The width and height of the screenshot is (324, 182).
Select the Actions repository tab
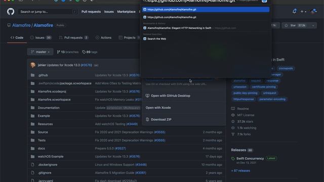pos(103,37)
